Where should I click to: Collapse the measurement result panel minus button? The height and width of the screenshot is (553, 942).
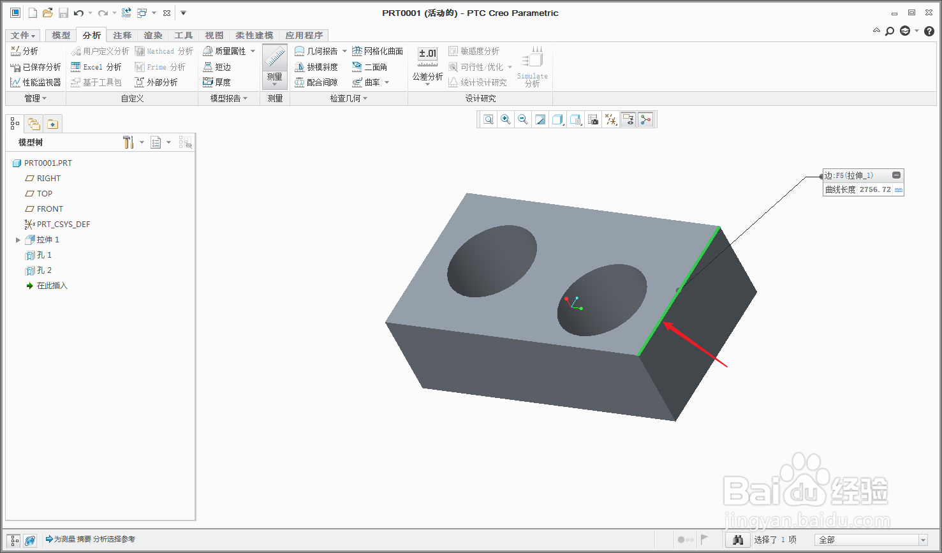[x=896, y=175]
